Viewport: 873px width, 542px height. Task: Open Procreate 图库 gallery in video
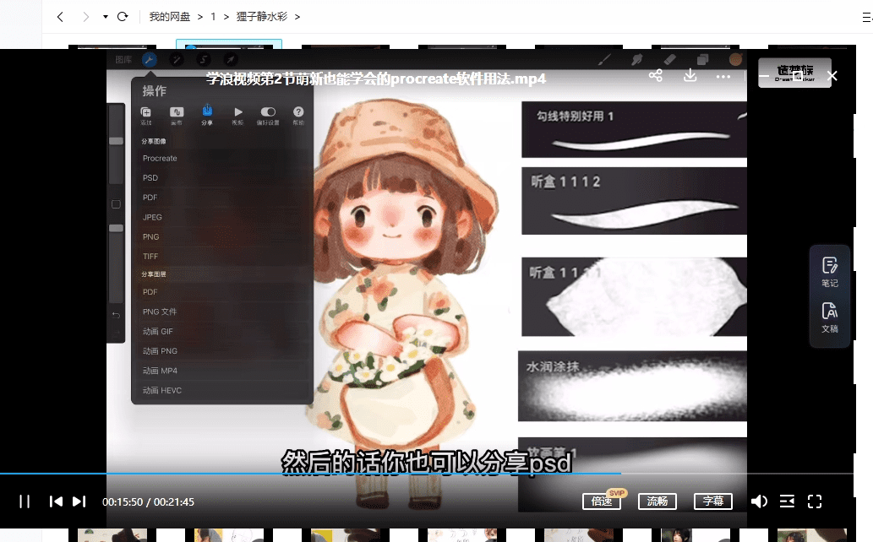coord(123,60)
